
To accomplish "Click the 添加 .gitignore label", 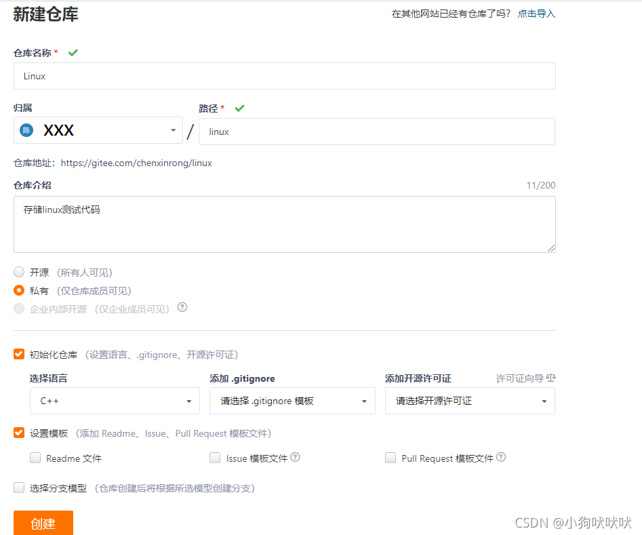I will [243, 378].
